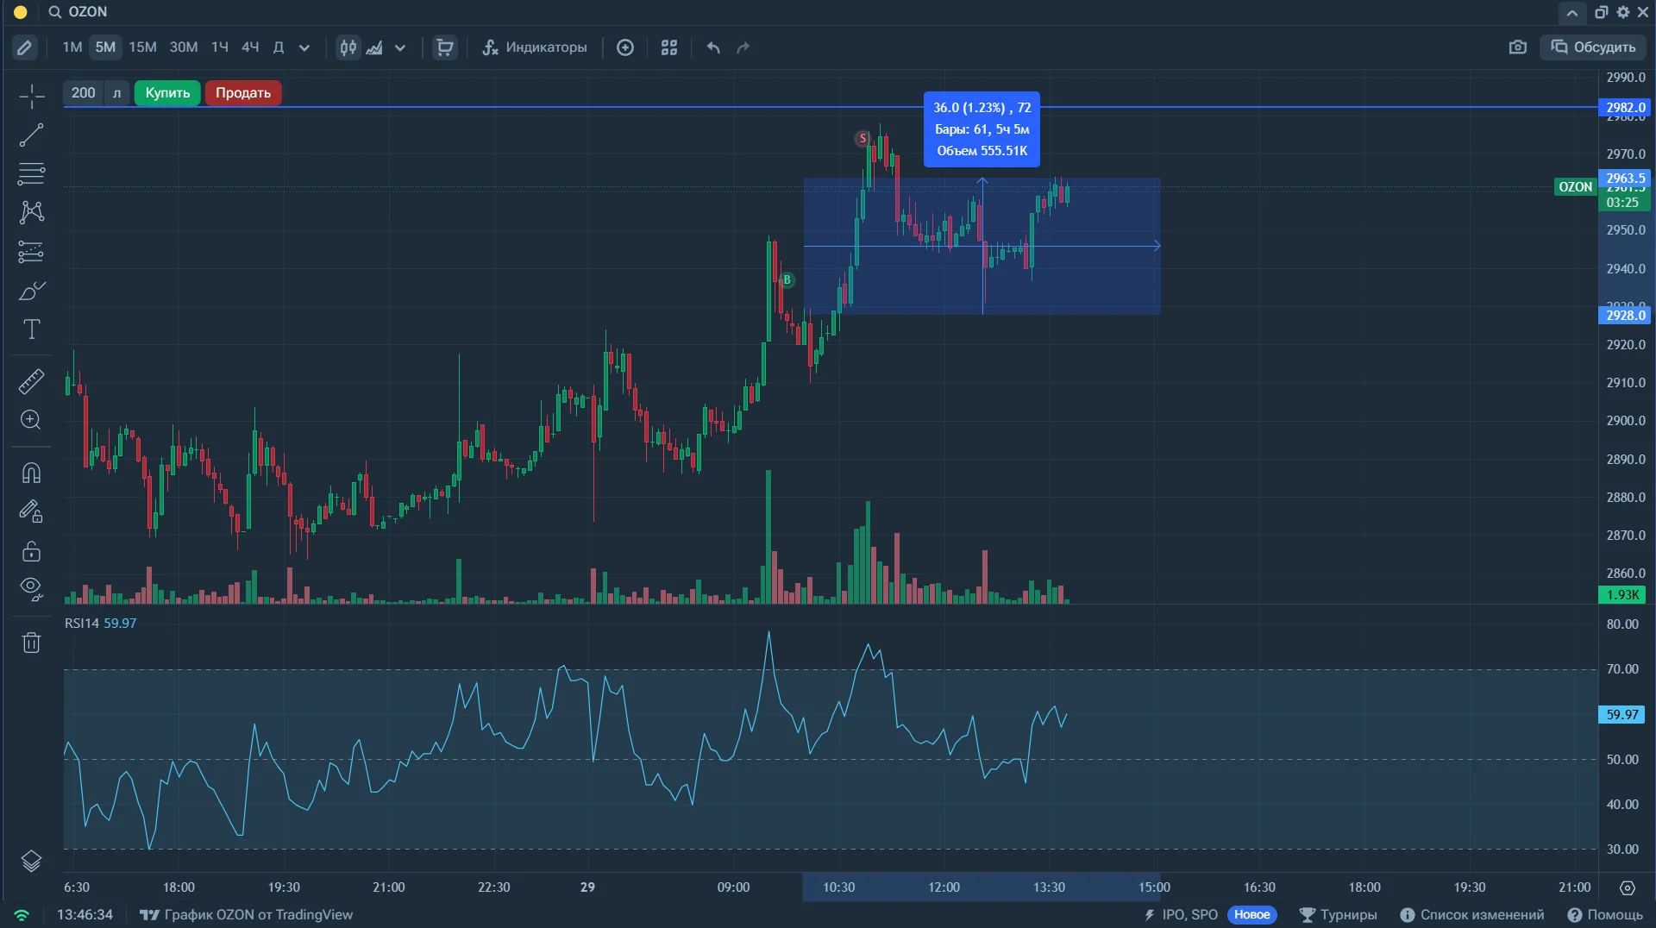Open График OZON от TradingView link
Image resolution: width=1656 pixels, height=928 pixels.
pyautogui.click(x=247, y=915)
